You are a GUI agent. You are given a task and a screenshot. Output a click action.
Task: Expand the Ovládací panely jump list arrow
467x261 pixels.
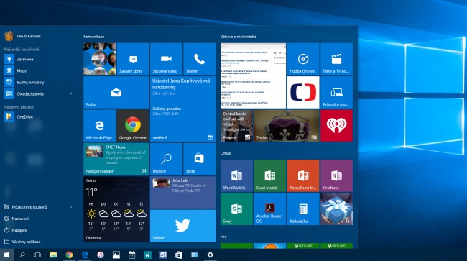[x=71, y=94]
